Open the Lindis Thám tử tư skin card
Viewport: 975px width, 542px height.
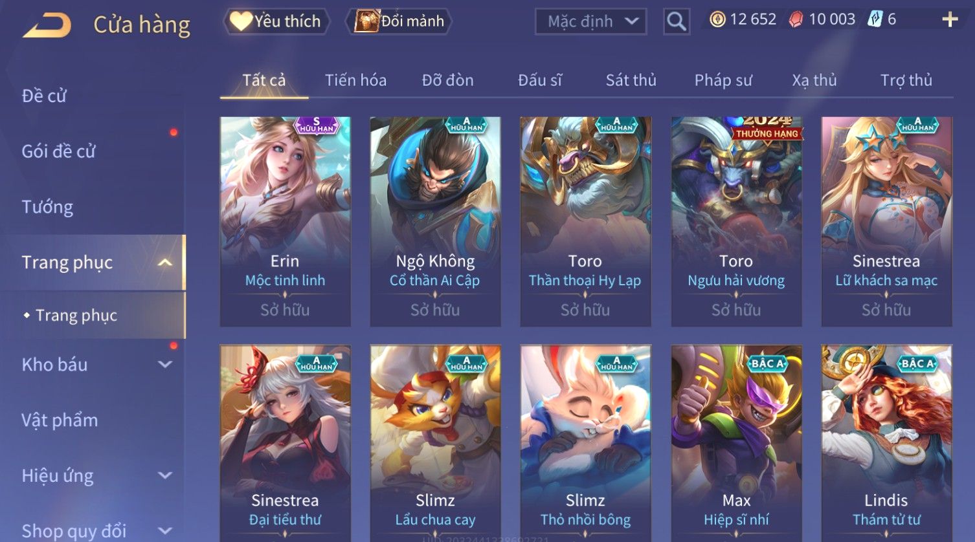886,443
